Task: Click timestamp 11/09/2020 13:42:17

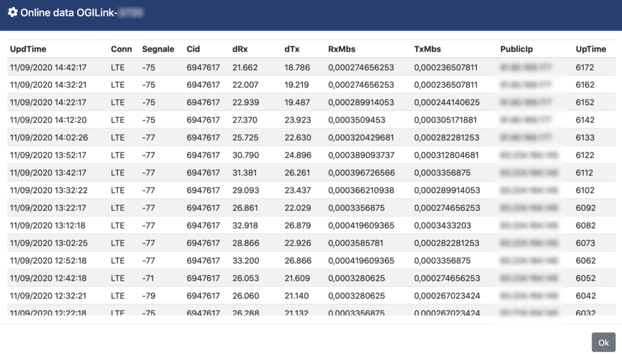Action: click(48, 173)
